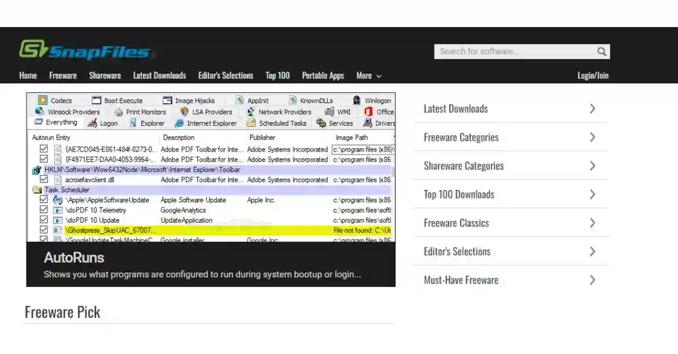Click Apple Inc. publisher cell

[262, 200]
